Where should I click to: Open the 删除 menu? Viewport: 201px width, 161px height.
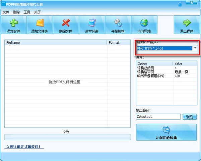tap(16, 12)
